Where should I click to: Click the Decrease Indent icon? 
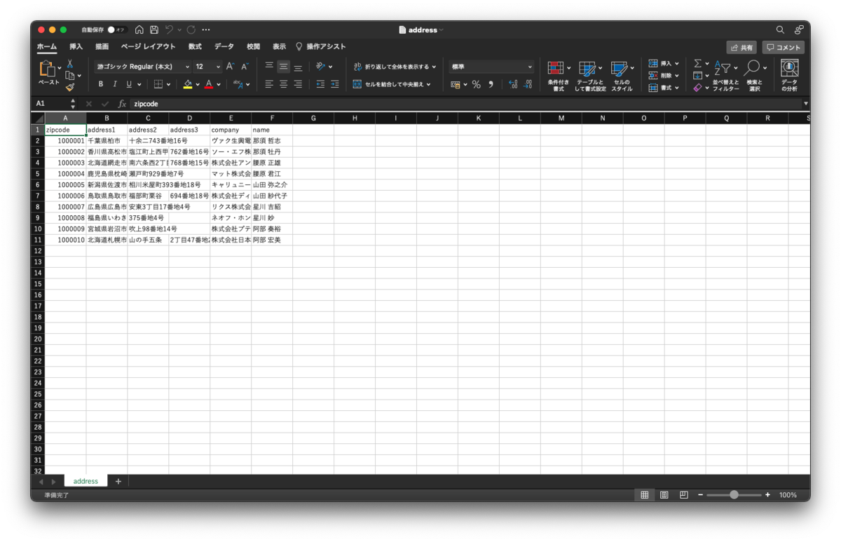(320, 84)
